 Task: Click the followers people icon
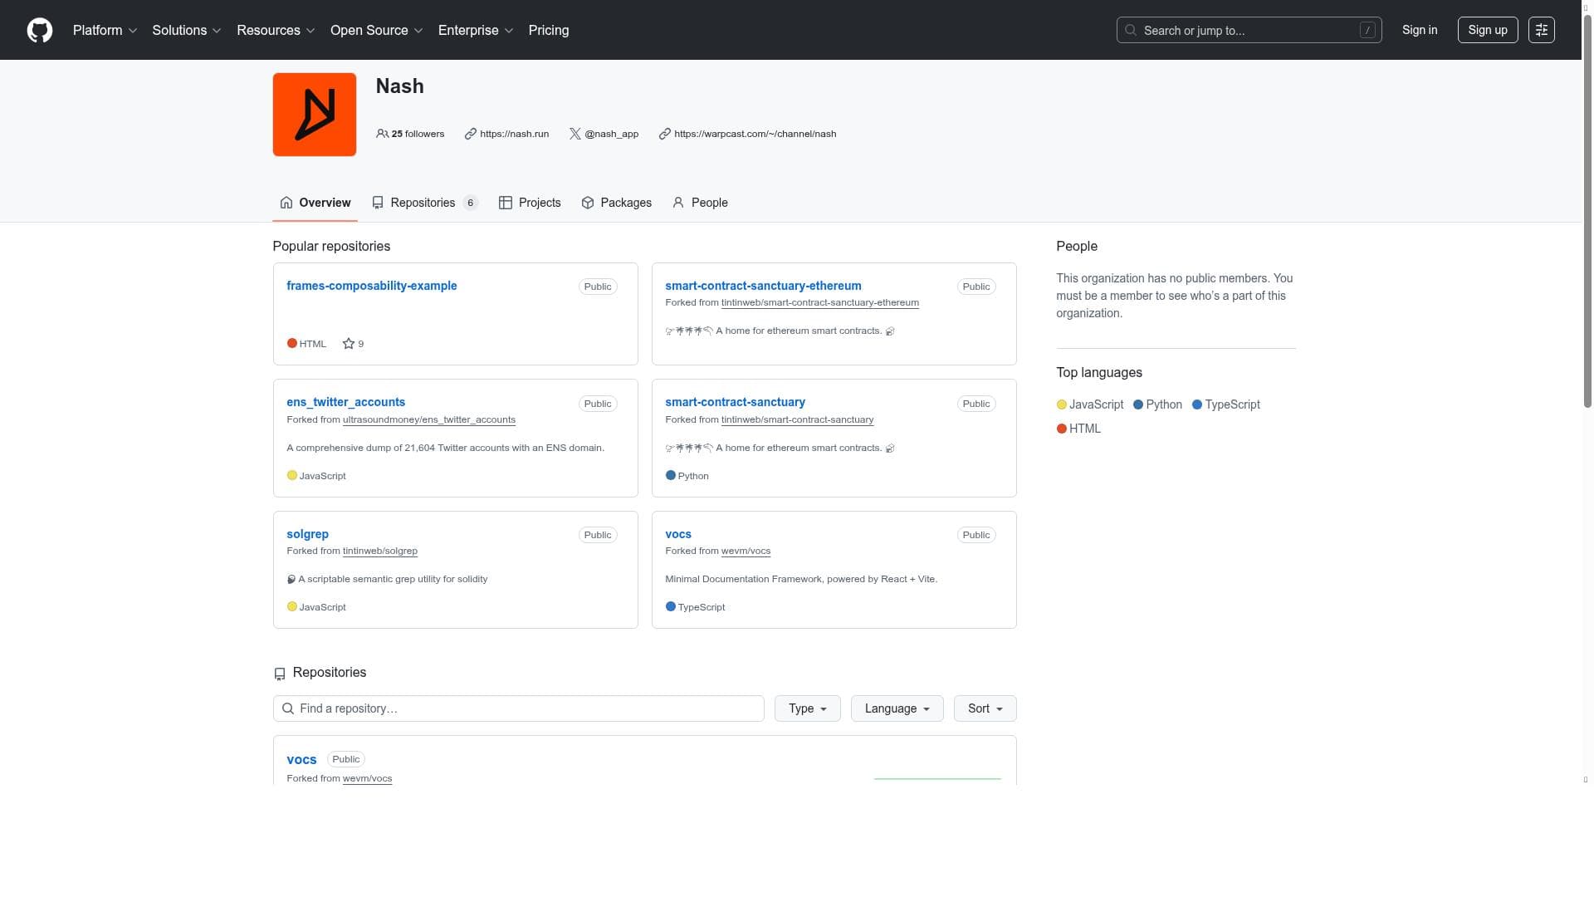tap(382, 134)
